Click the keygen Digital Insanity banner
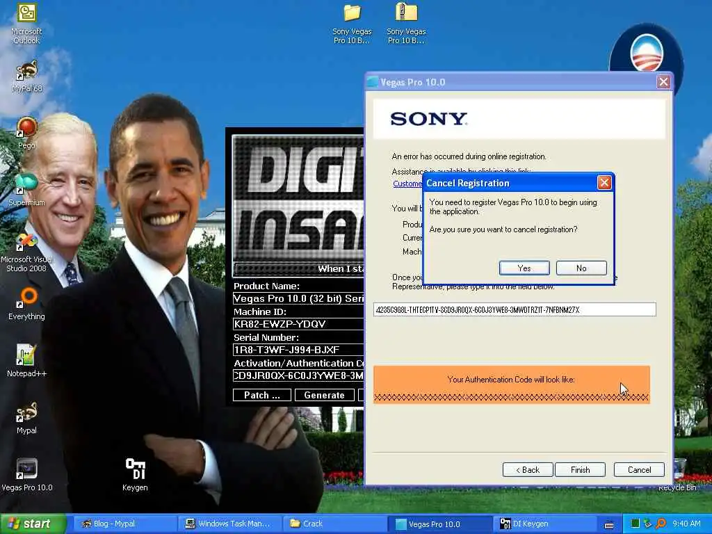 click(x=298, y=205)
